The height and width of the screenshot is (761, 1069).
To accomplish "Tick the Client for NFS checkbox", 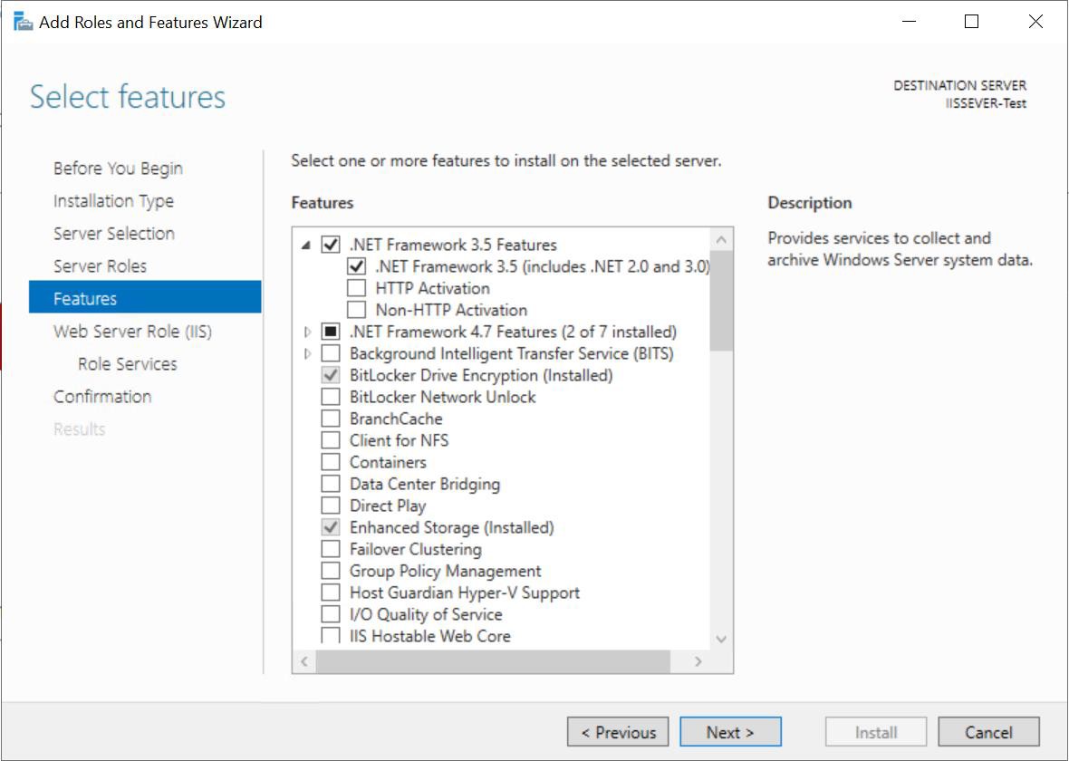I will [x=331, y=440].
